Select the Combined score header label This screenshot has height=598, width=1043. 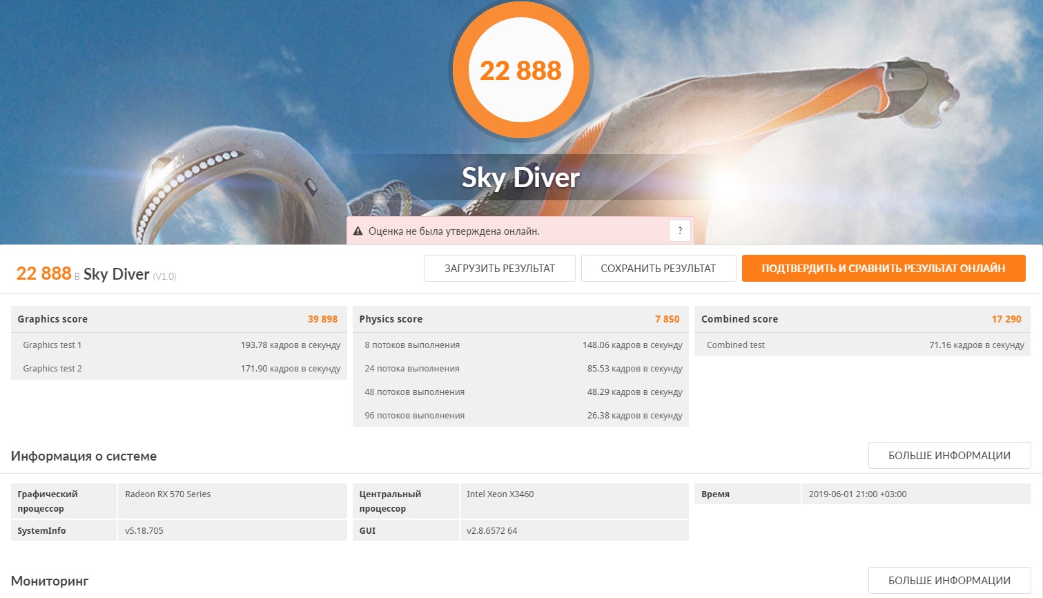pos(739,319)
